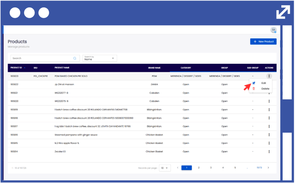295x183 pixels.
Task: Click the search magnifier icon
Action: coord(75,58)
